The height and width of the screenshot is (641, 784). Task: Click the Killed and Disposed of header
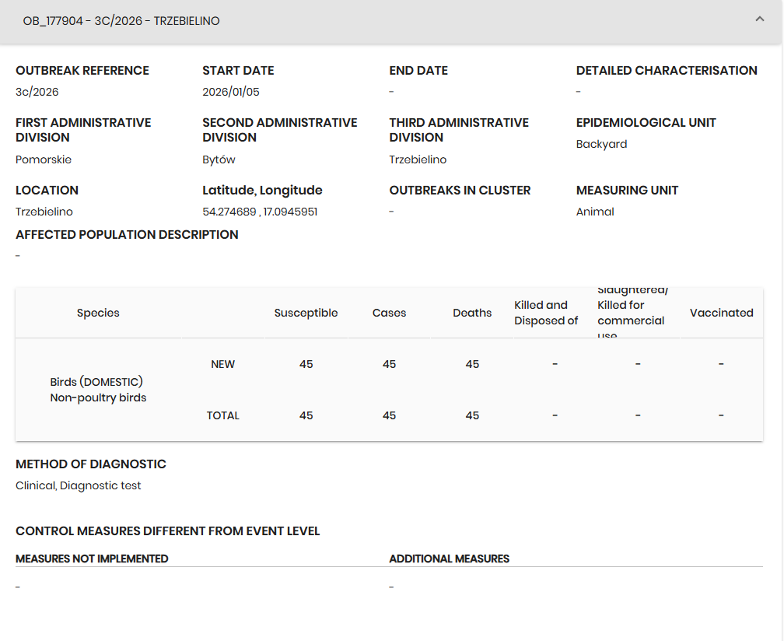point(546,313)
